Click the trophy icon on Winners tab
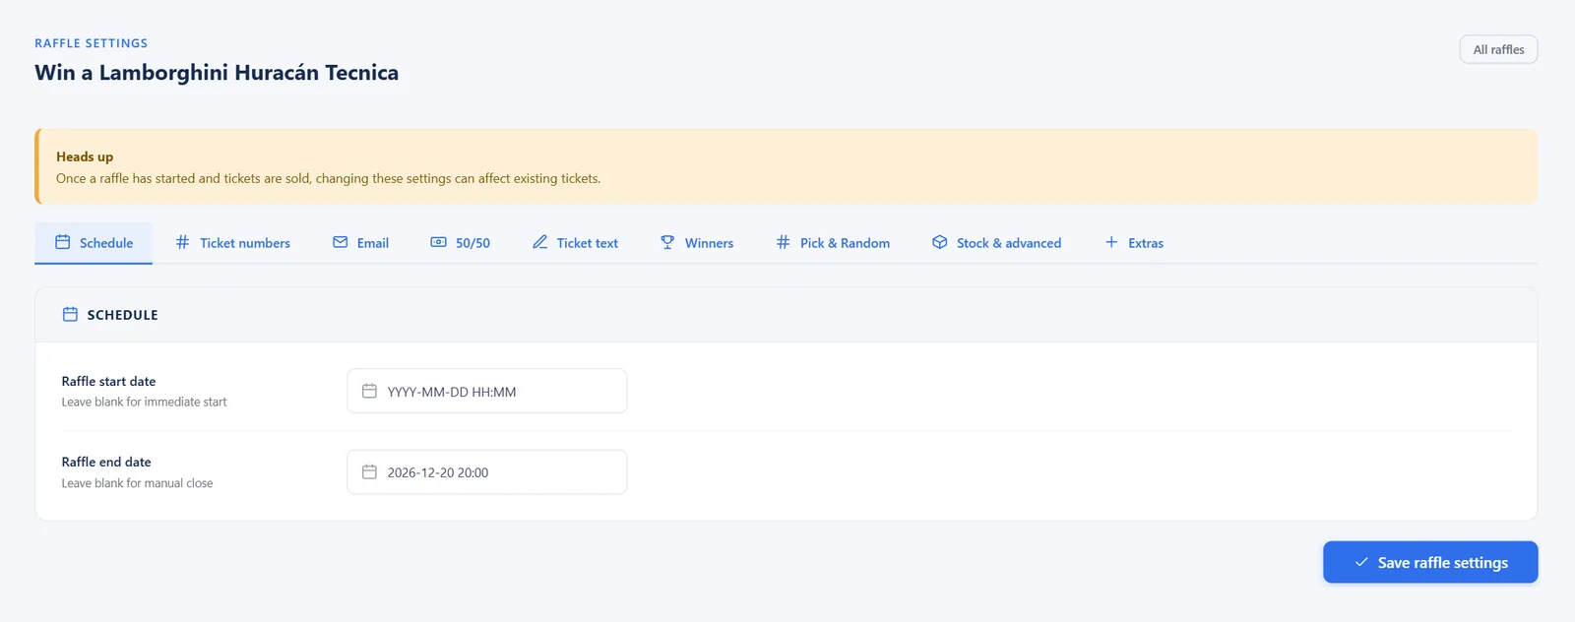 [667, 242]
